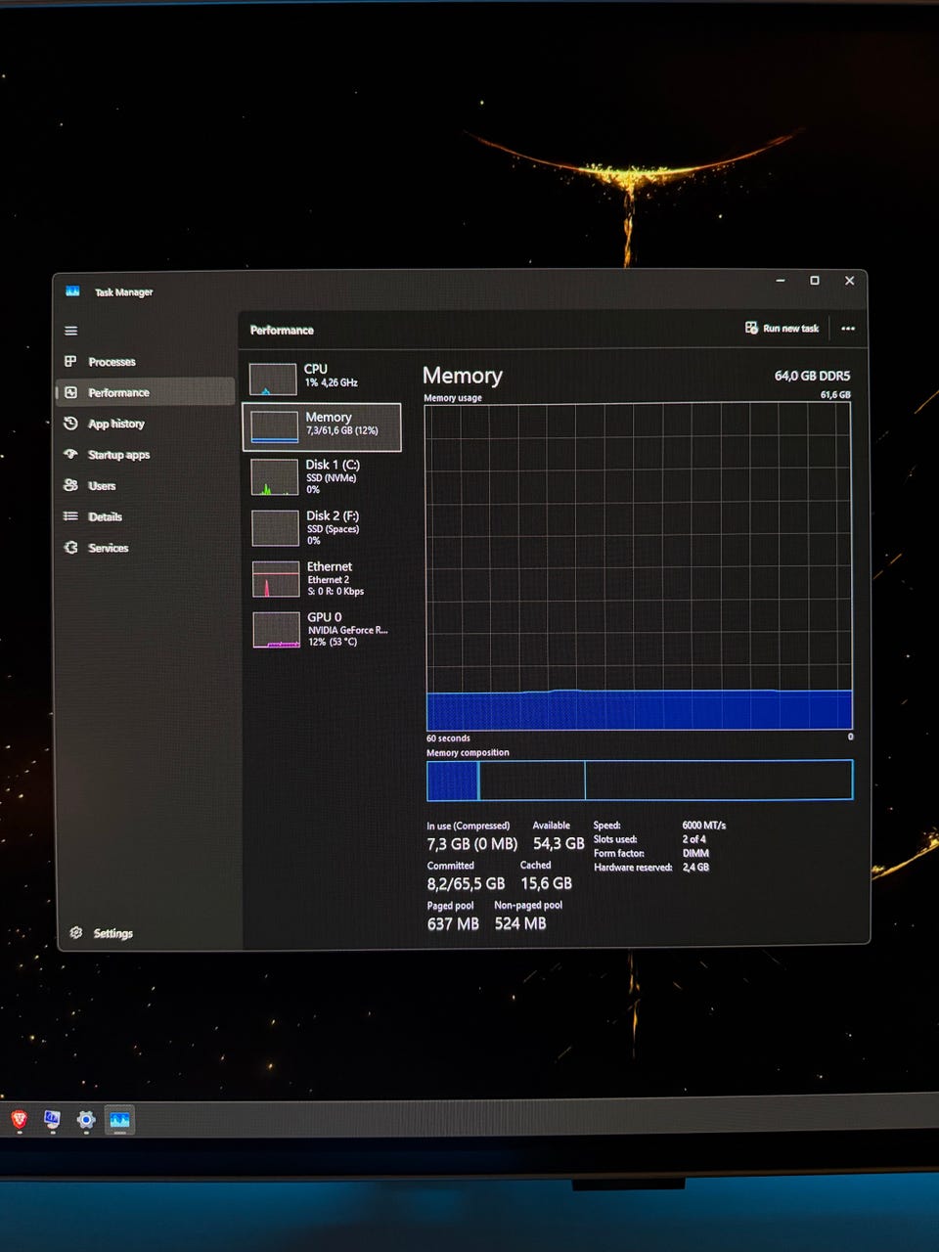Select Performance in the left sidebar
Image resolution: width=939 pixels, height=1252 pixels.
coord(145,392)
